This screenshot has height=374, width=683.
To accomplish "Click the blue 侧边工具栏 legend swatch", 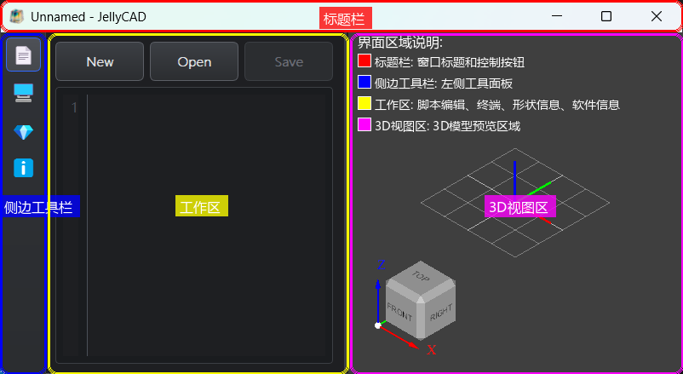I will [364, 83].
